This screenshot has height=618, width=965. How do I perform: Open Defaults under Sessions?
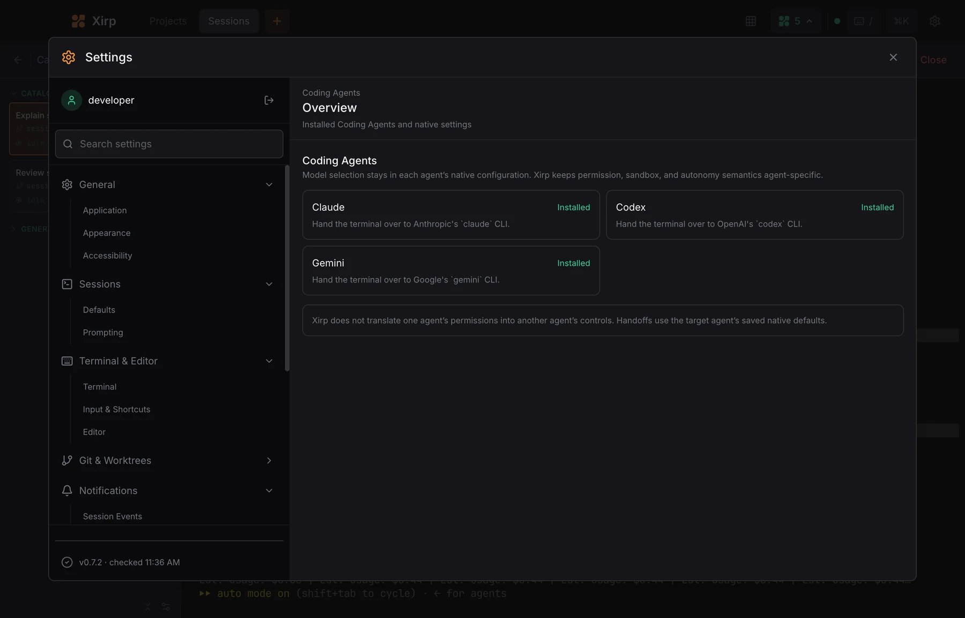point(99,310)
